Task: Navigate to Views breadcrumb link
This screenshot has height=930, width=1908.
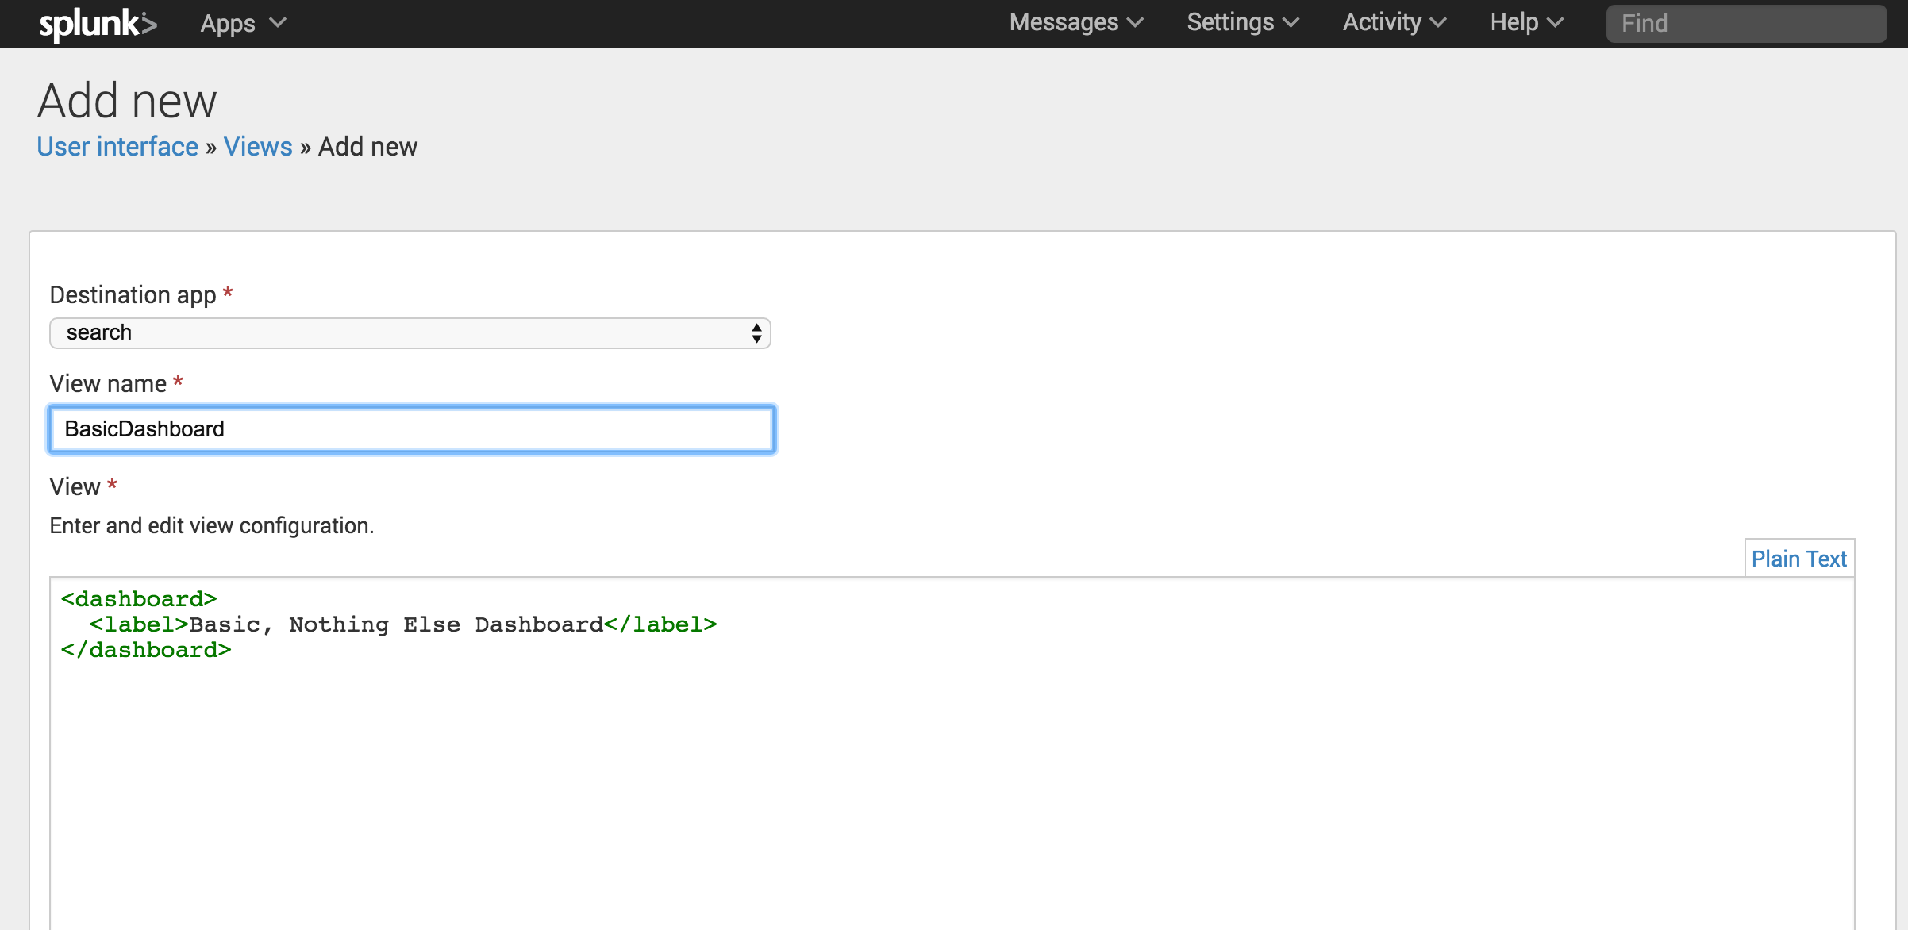Action: pyautogui.click(x=258, y=147)
